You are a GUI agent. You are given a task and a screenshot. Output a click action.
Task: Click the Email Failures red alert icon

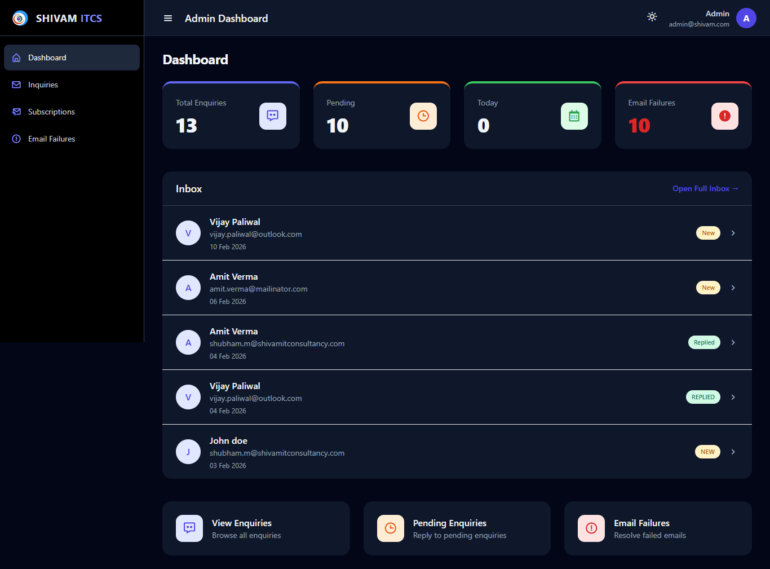[724, 116]
